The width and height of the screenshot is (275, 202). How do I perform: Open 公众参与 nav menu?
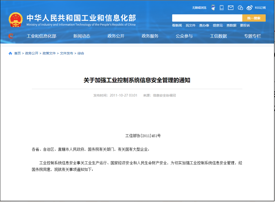(x=184, y=36)
